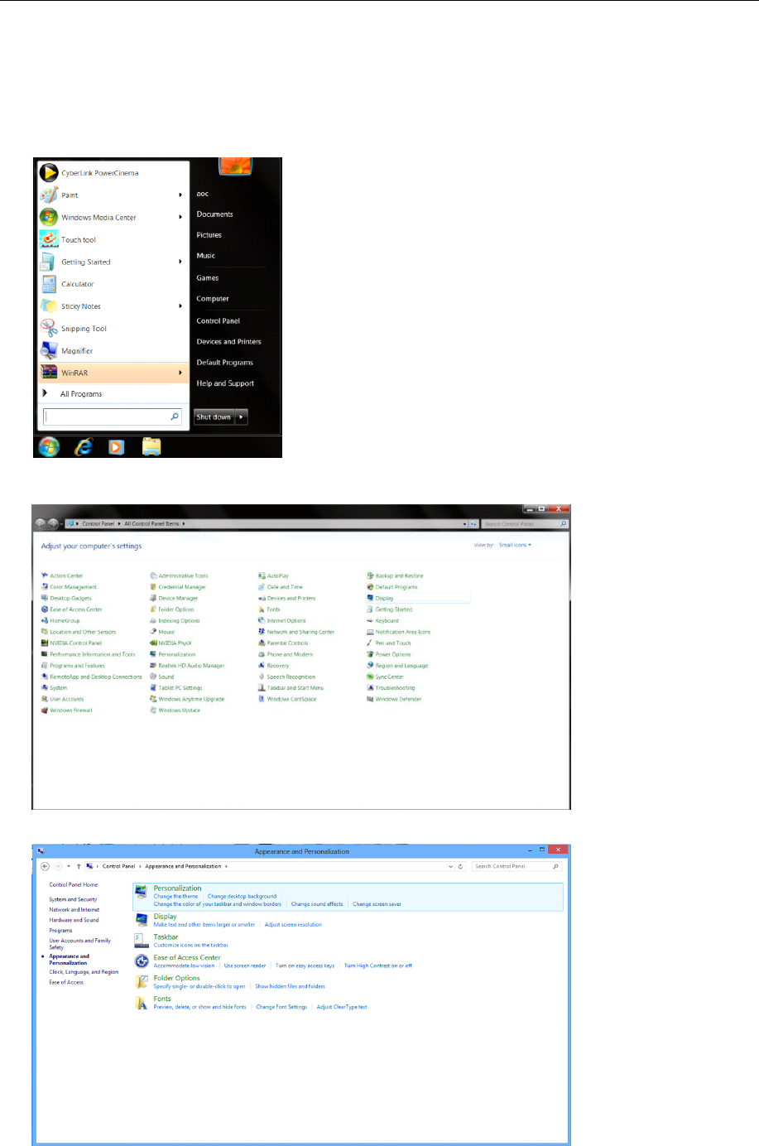Open Power Options control panel item

click(392, 654)
